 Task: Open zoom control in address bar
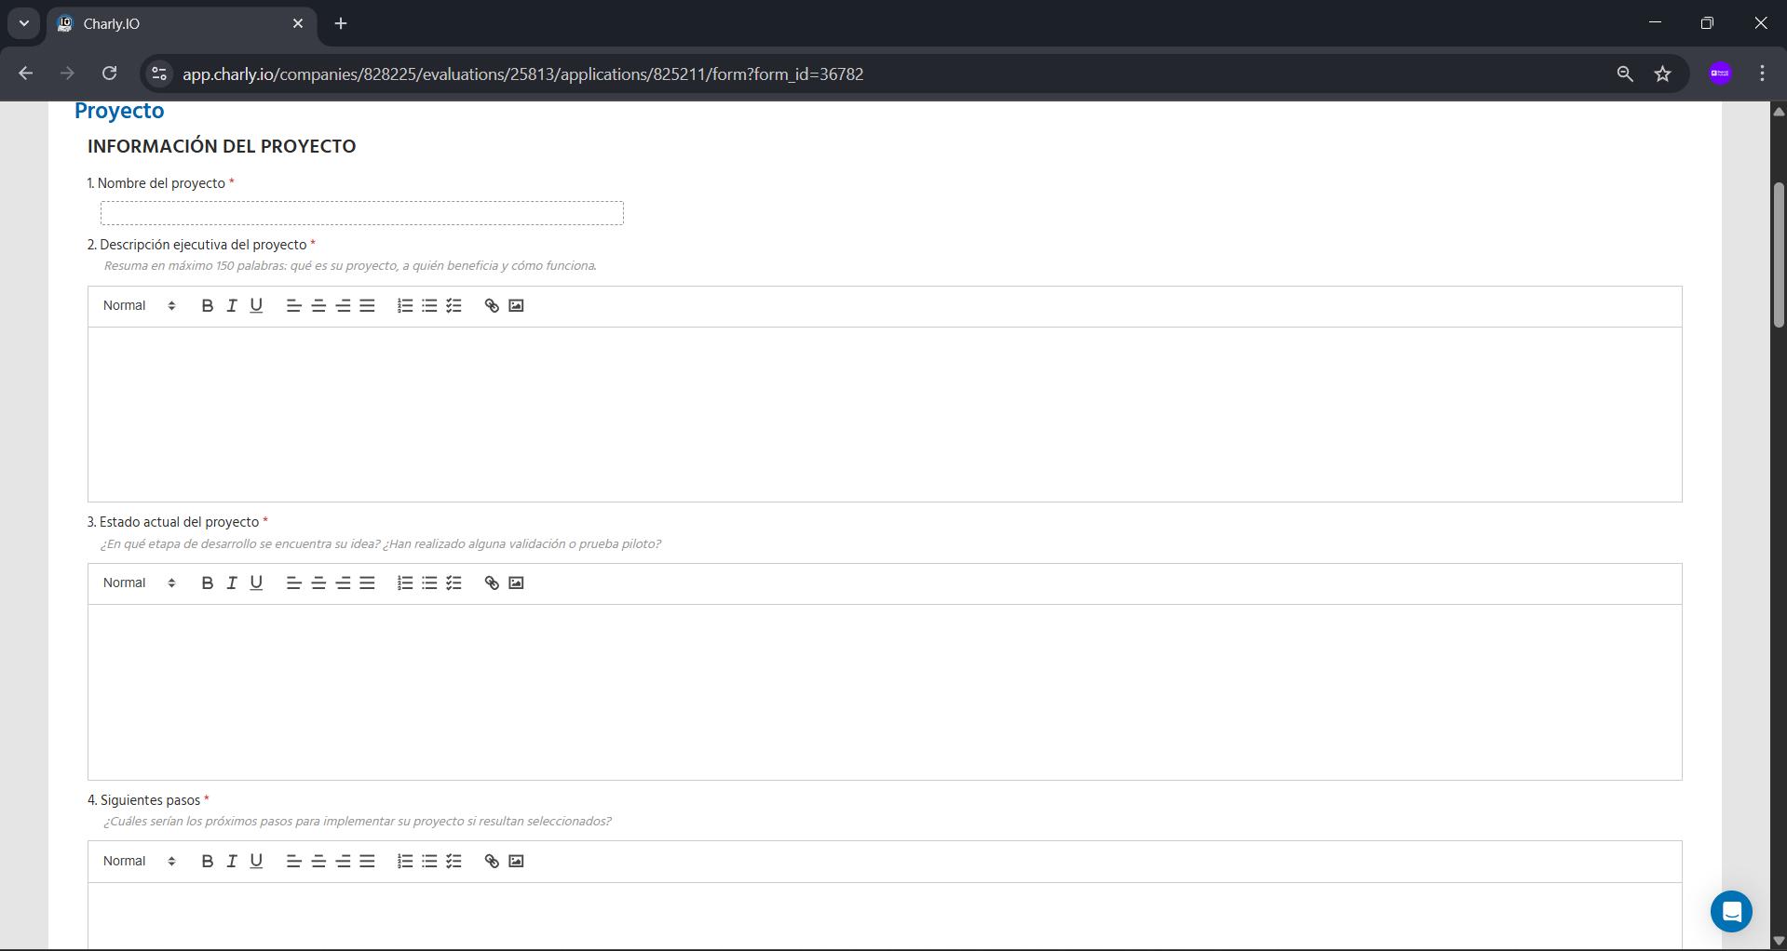point(1625,74)
